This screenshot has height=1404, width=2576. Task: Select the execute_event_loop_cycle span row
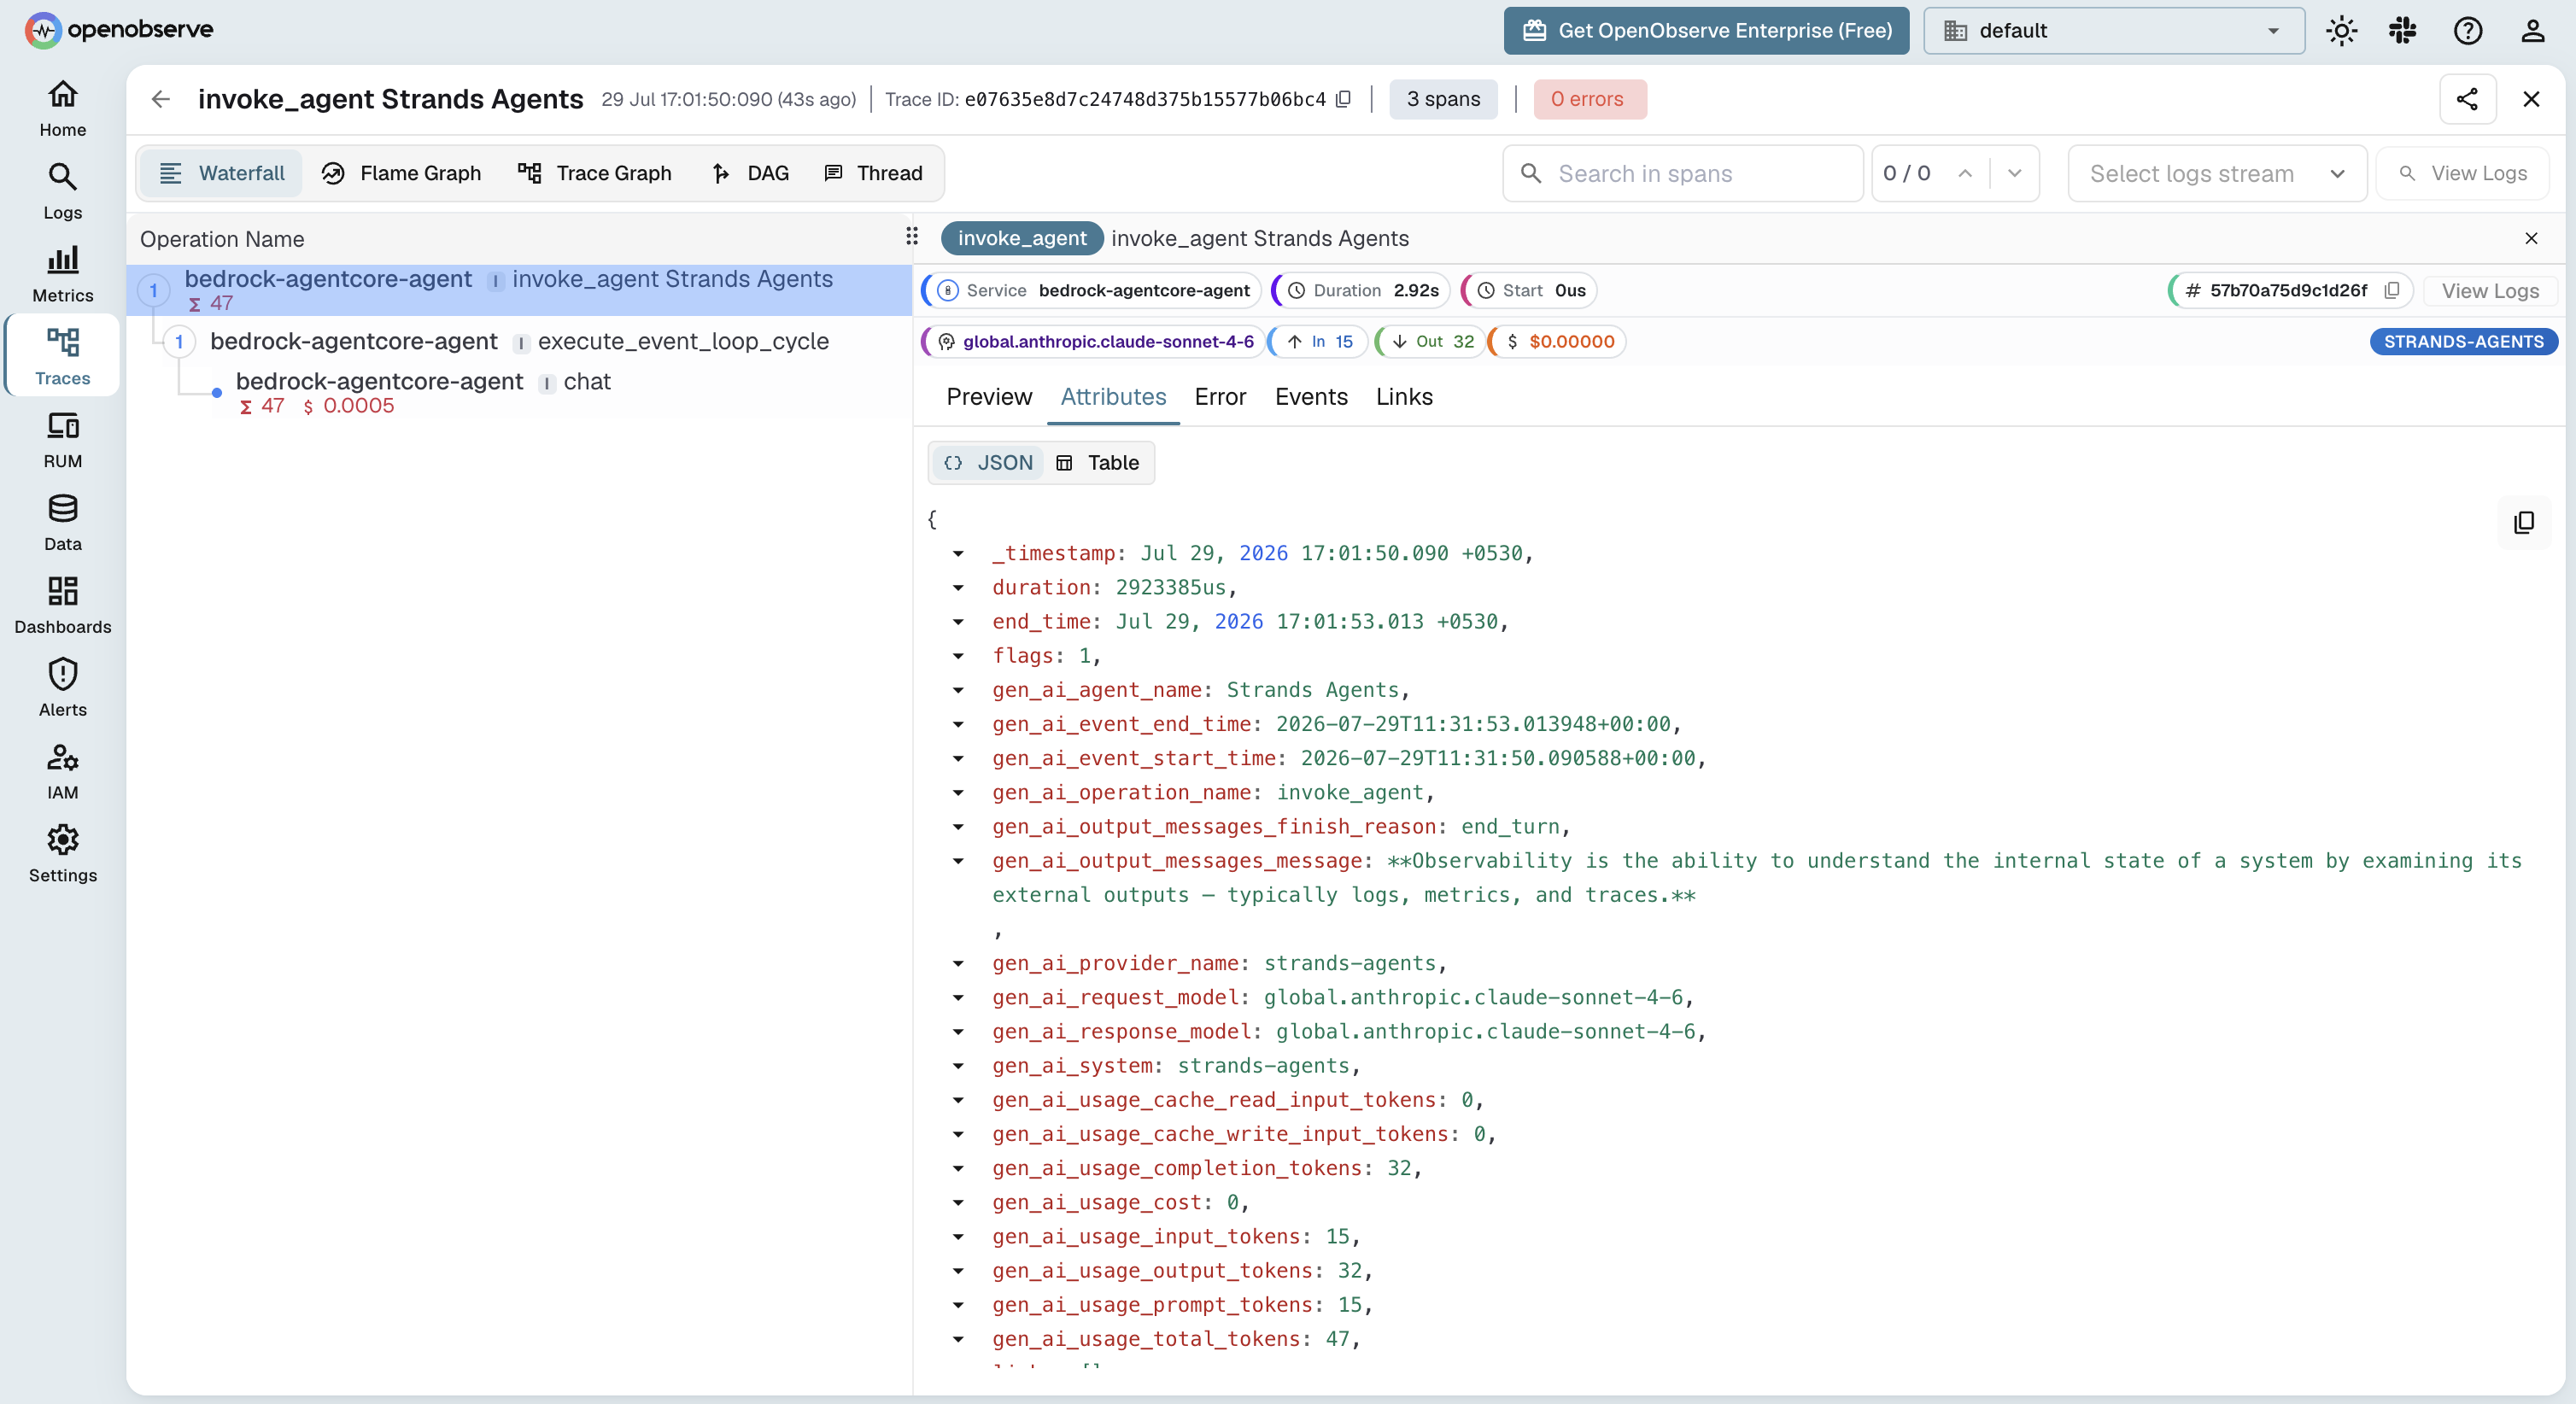(520, 341)
